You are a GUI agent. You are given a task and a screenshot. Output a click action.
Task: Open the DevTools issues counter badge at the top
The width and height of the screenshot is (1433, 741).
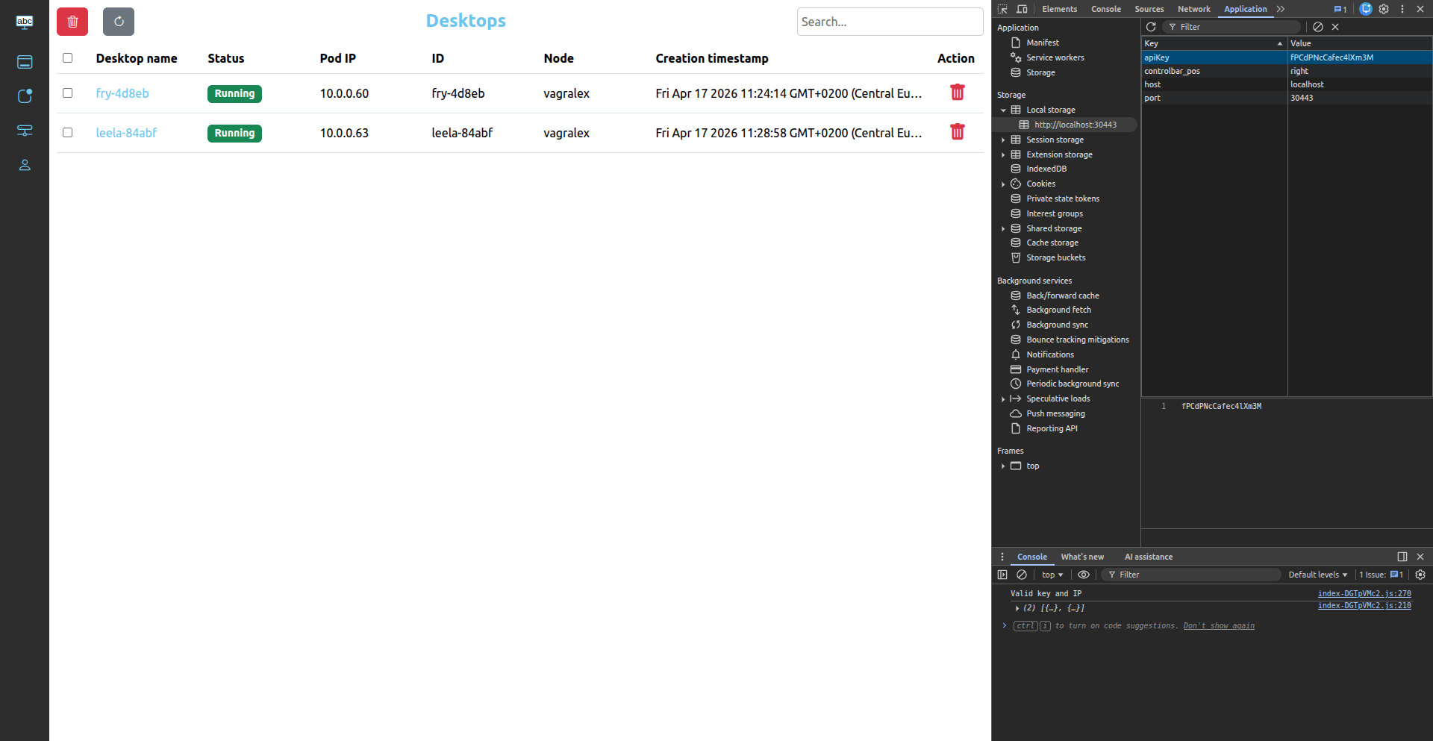(1340, 9)
